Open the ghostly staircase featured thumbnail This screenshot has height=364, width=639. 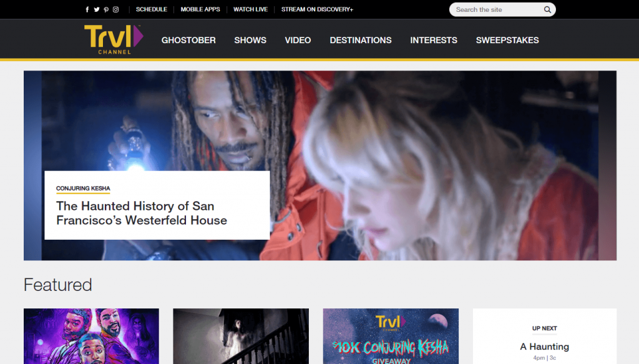pyautogui.click(x=241, y=337)
